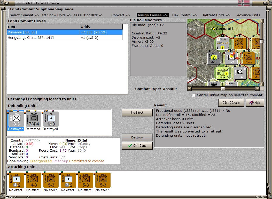
Task: Click partially visible 14th Inf counter on map
Action: coord(255,73)
